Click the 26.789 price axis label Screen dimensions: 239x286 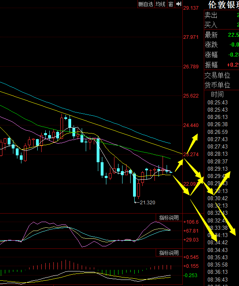point(191,67)
